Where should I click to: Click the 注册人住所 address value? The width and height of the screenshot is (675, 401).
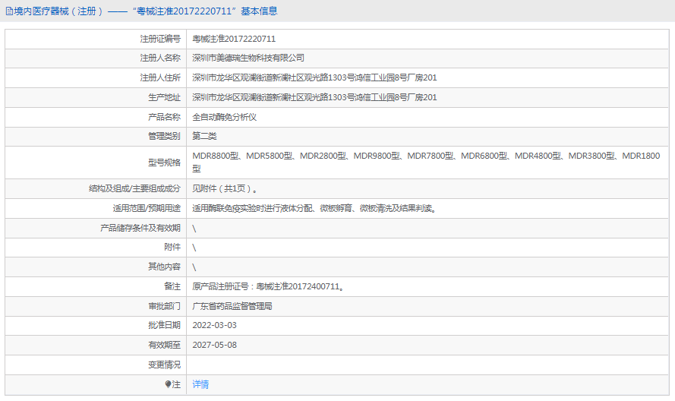point(314,77)
